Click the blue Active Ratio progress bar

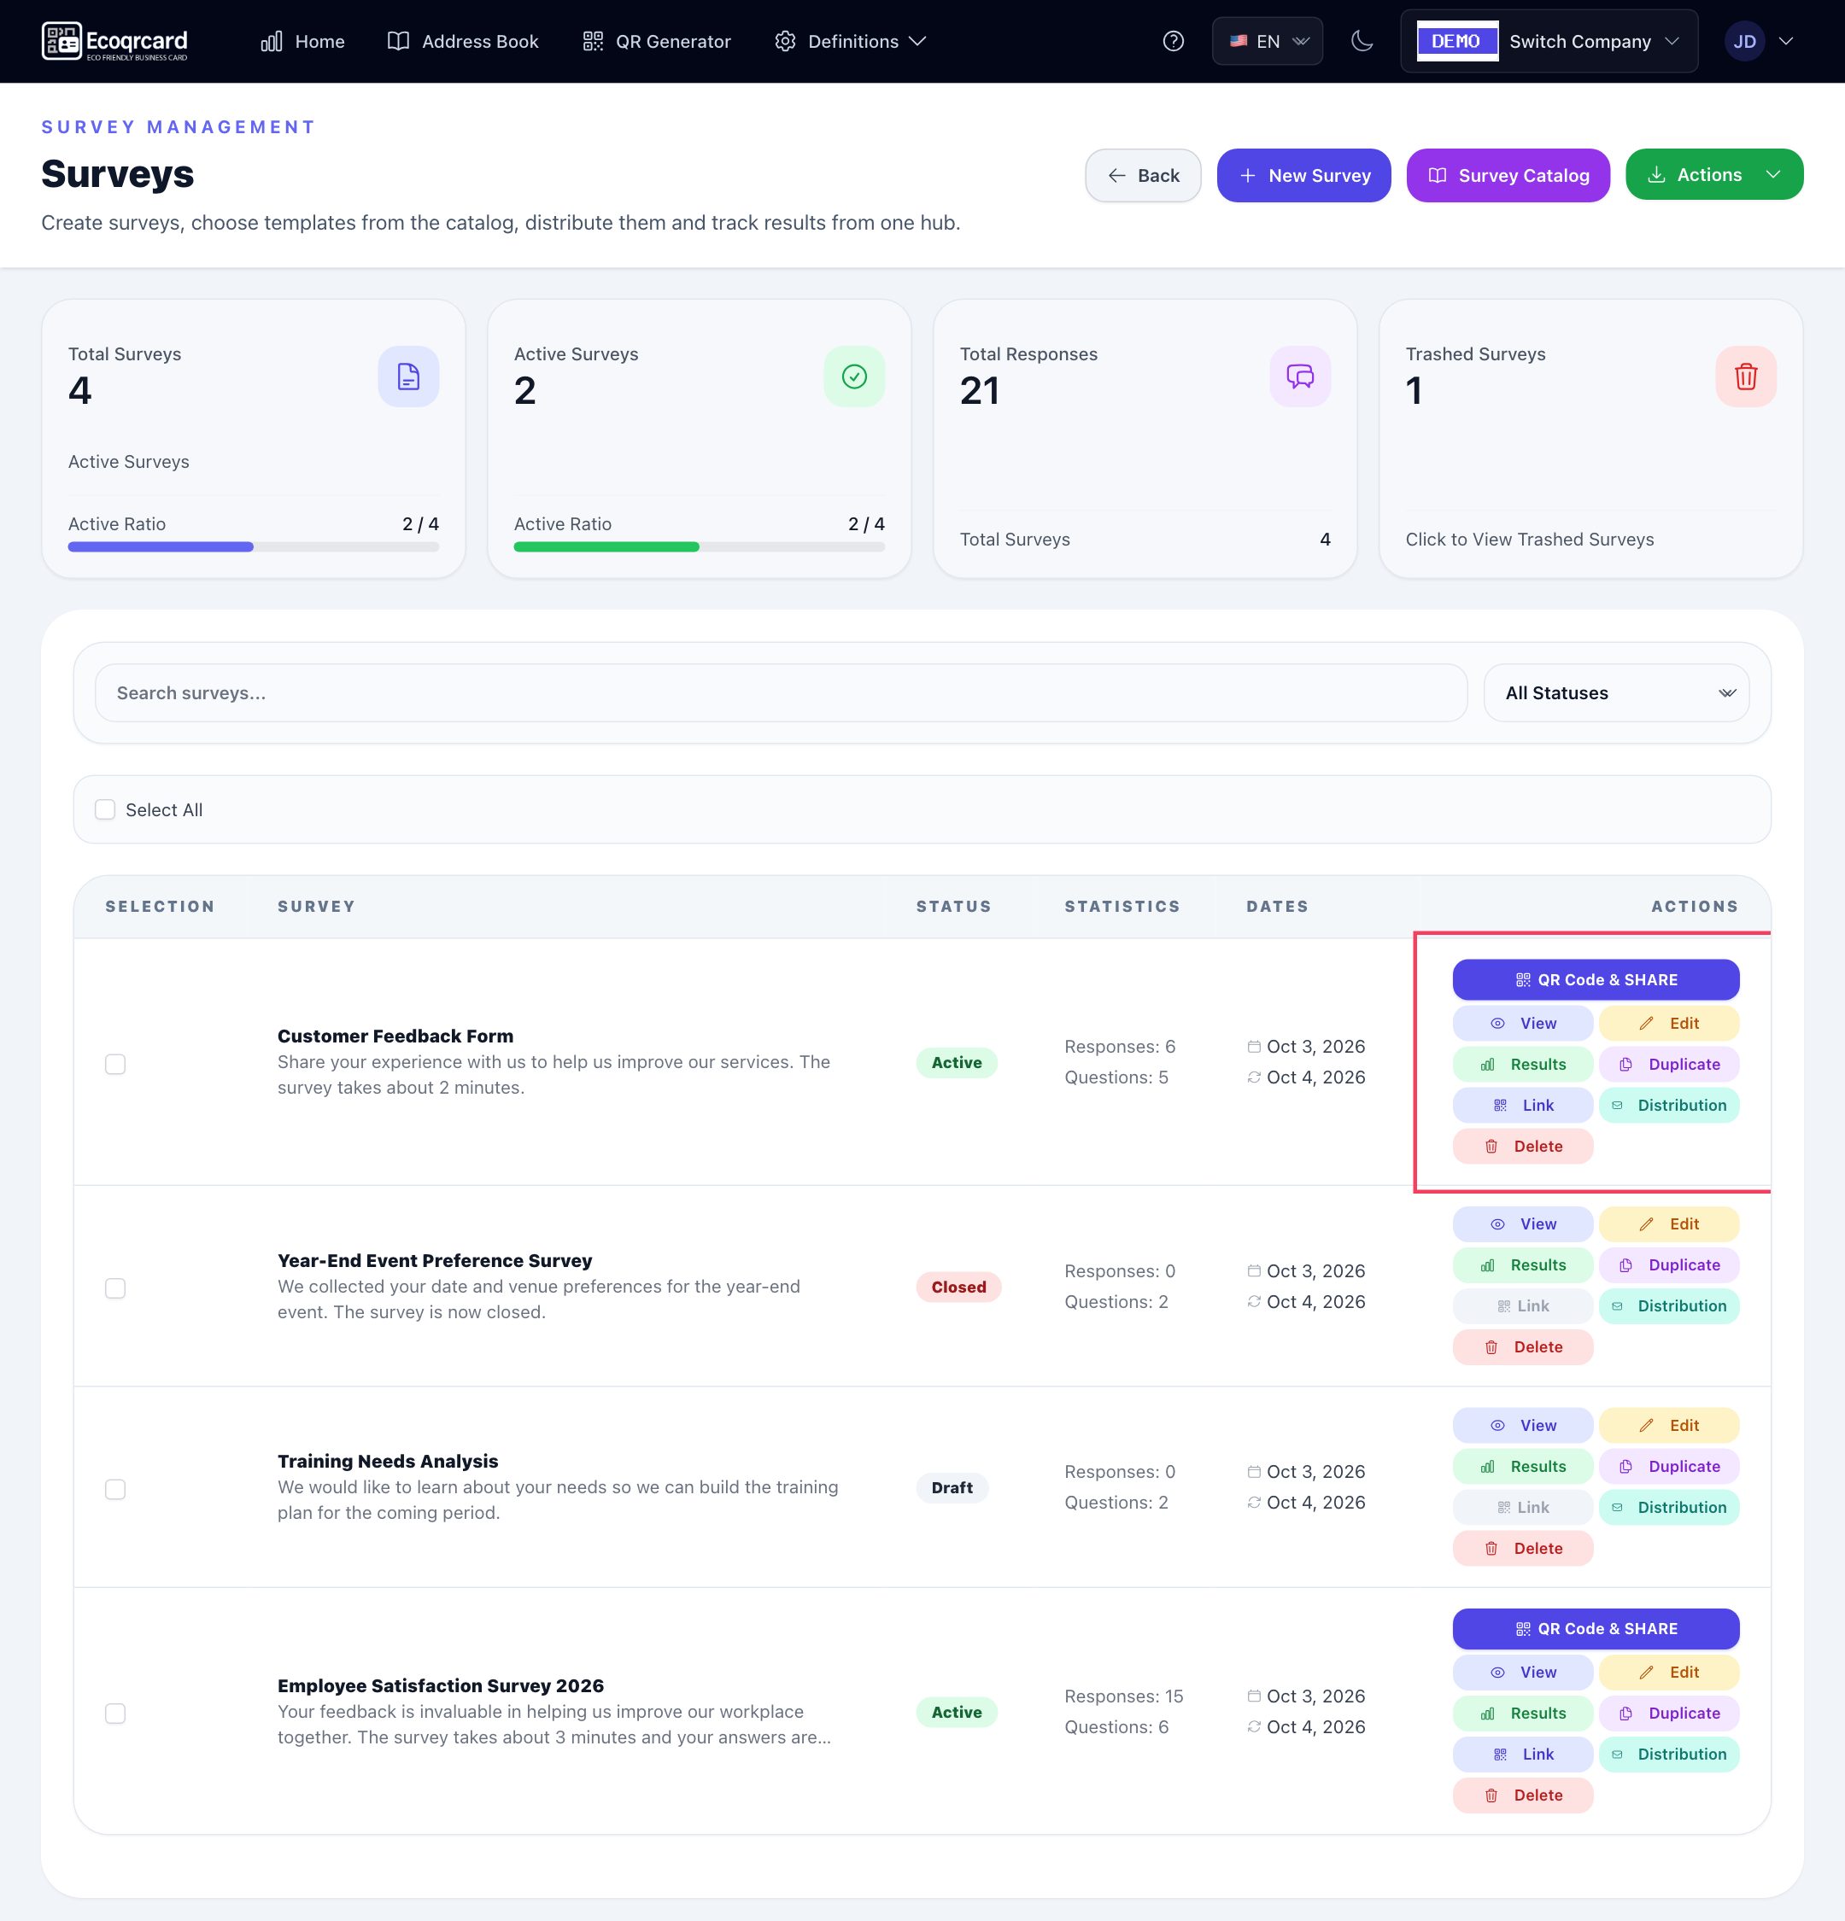coord(253,547)
